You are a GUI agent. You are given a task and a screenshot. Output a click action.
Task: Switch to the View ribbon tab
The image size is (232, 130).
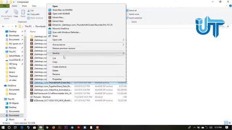[34, 6]
